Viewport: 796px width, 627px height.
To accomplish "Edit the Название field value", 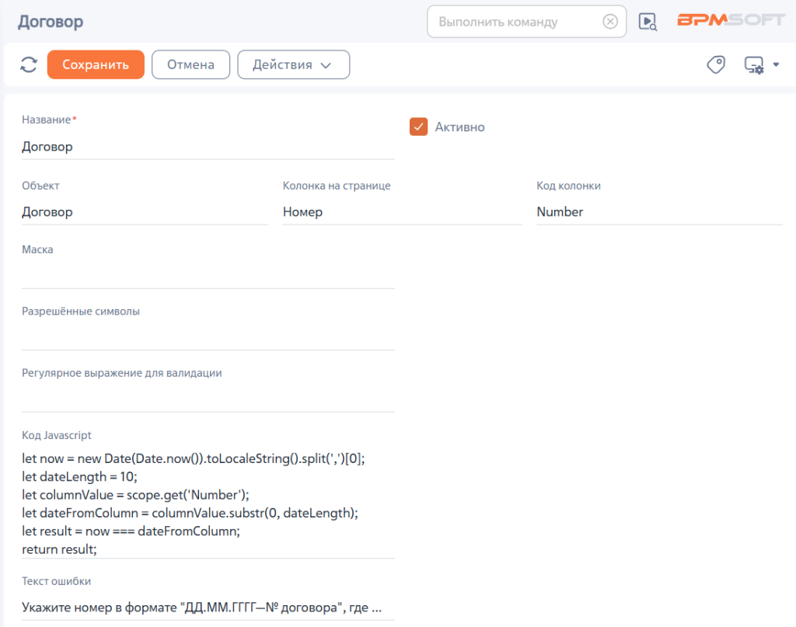I will click(x=208, y=147).
